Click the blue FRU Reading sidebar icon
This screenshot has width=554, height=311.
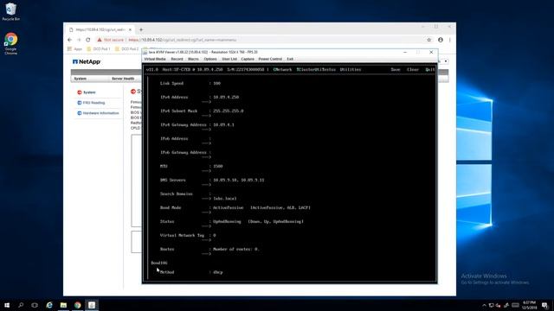pyautogui.click(x=80, y=103)
